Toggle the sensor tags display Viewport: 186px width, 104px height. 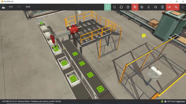click(169, 7)
